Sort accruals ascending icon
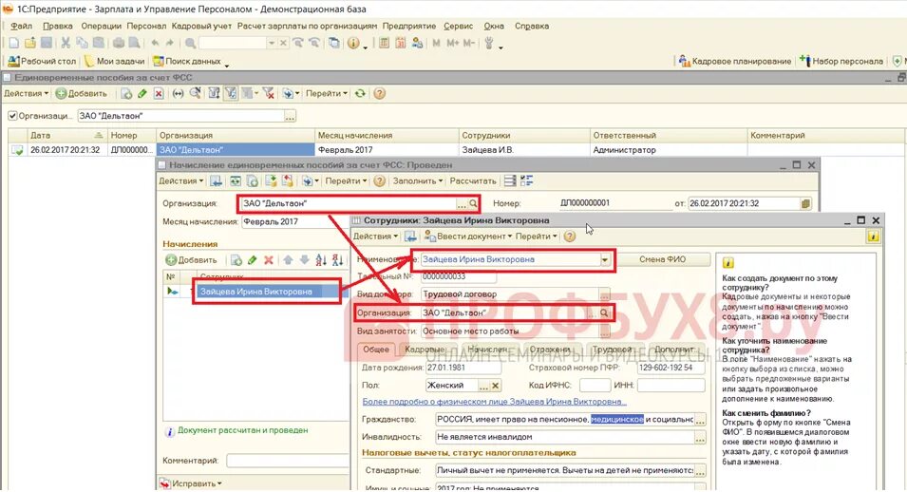The image size is (907, 492). click(321, 260)
